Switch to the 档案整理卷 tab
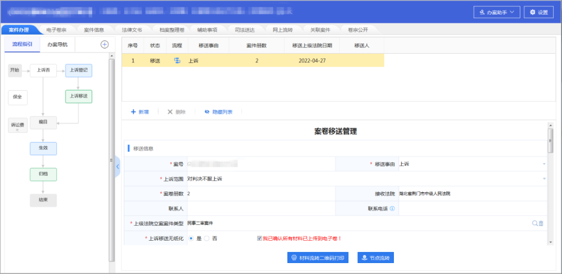562x274 pixels. click(172, 30)
